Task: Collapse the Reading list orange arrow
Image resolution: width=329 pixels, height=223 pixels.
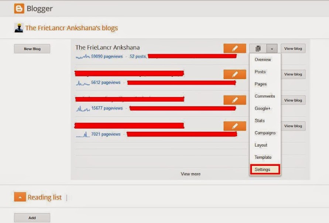Action: [20, 197]
